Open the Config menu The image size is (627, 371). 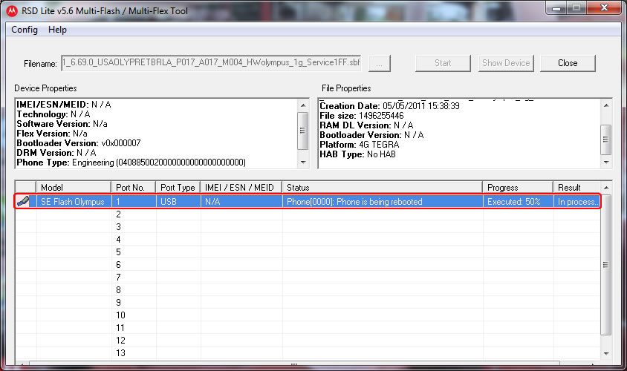(25, 30)
